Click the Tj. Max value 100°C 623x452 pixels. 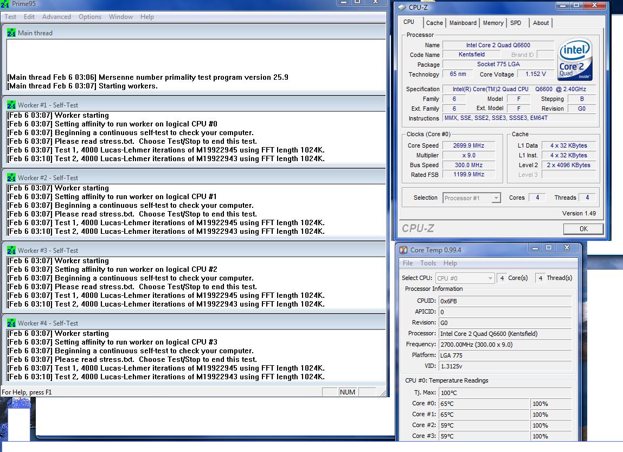tap(505, 393)
